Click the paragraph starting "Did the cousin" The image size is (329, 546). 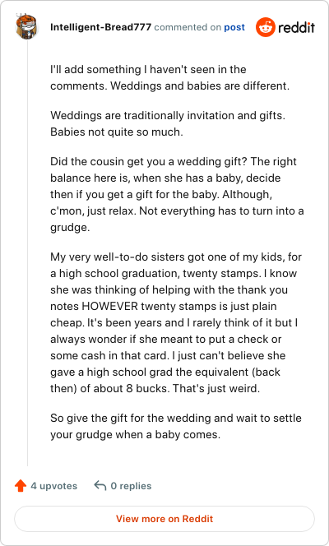(x=177, y=194)
